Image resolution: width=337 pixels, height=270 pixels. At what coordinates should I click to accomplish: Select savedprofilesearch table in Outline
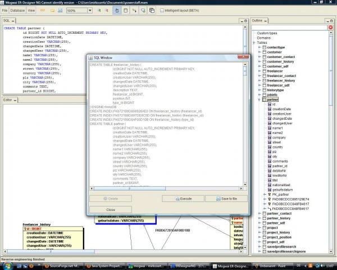pyautogui.click(x=281, y=246)
